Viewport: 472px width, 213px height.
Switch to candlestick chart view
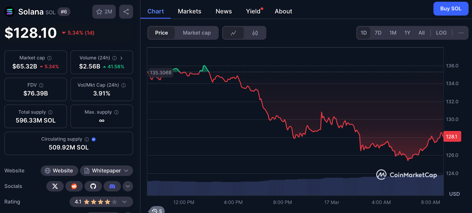click(x=255, y=33)
